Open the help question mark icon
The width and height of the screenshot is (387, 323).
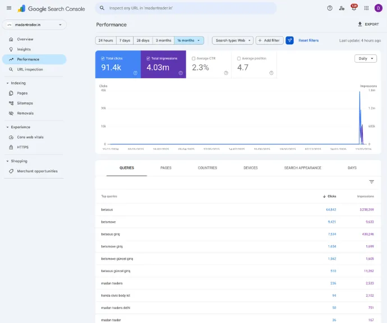point(329,8)
